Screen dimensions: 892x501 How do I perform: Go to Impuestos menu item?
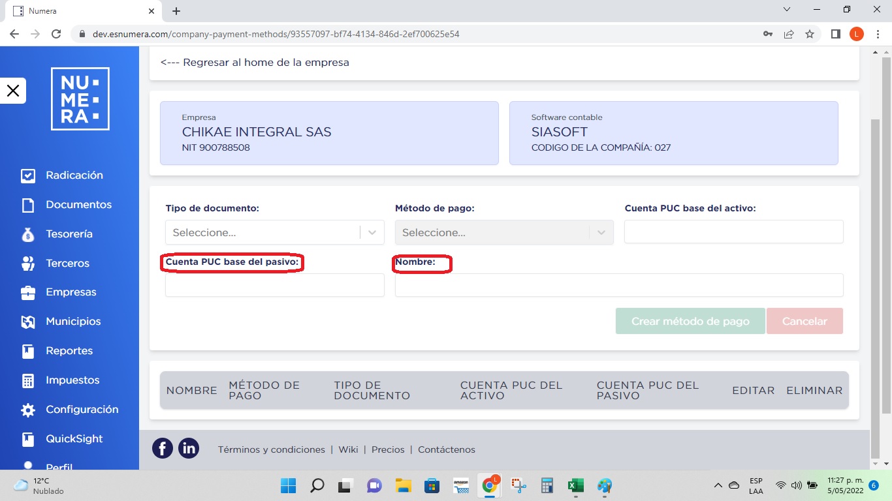tap(72, 380)
